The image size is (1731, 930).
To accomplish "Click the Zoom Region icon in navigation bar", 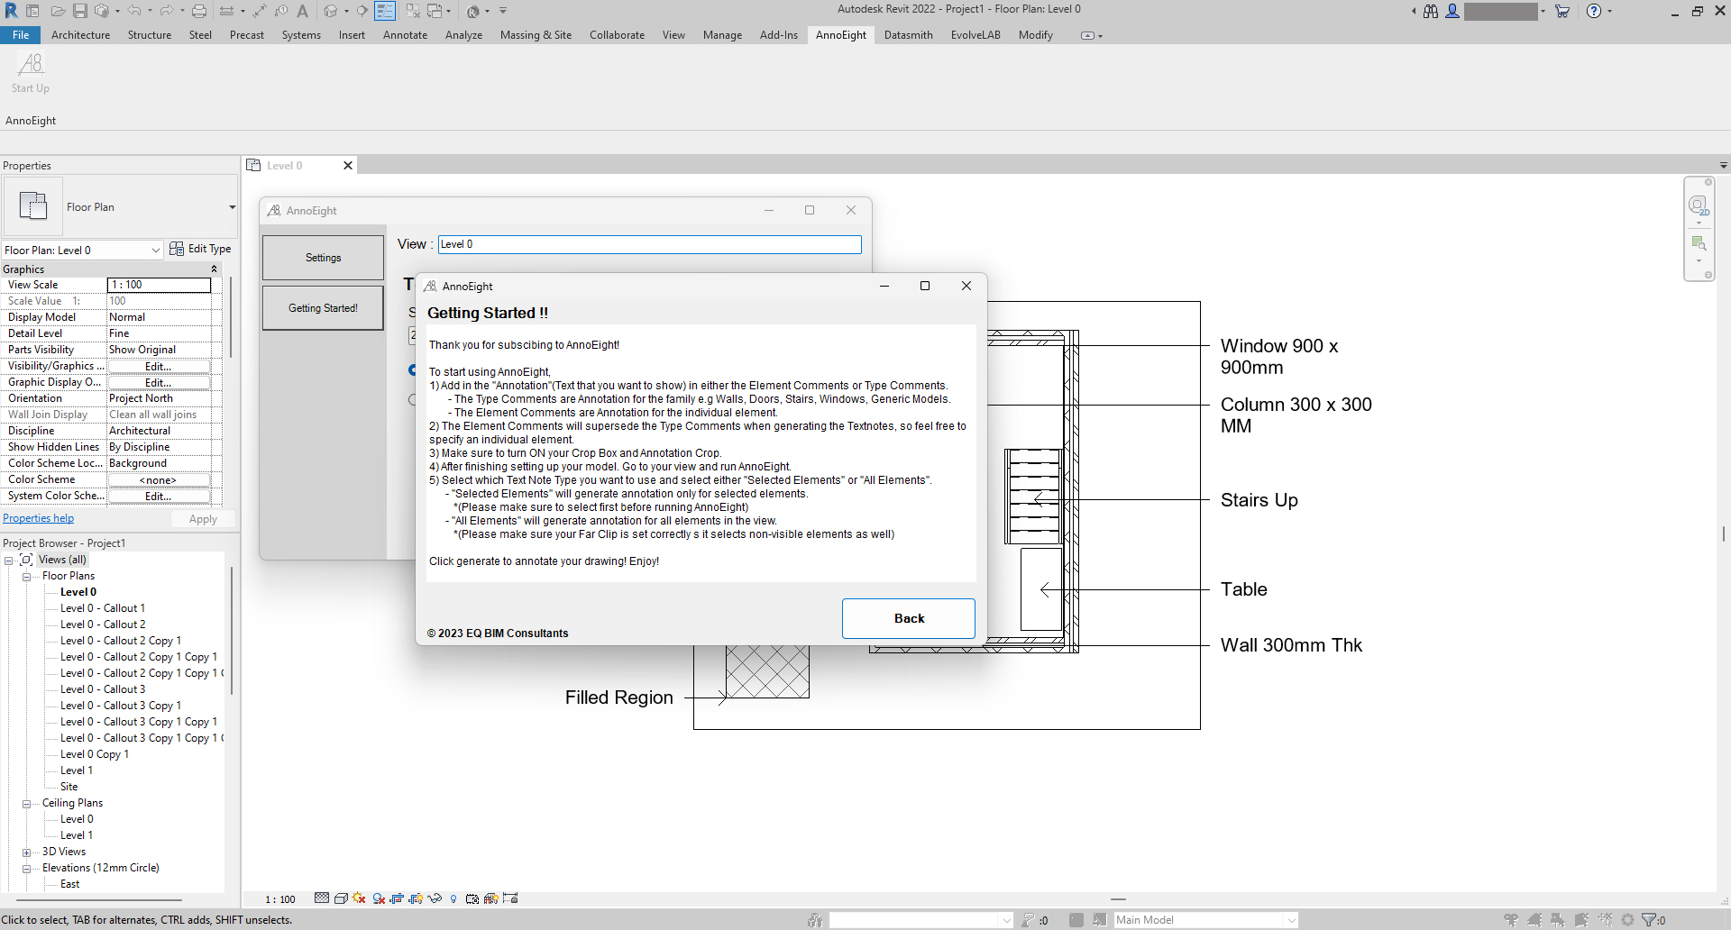I will (1699, 243).
